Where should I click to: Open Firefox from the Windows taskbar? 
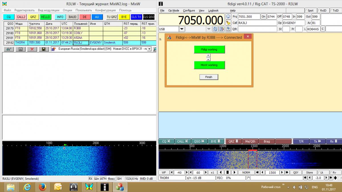[42, 187]
